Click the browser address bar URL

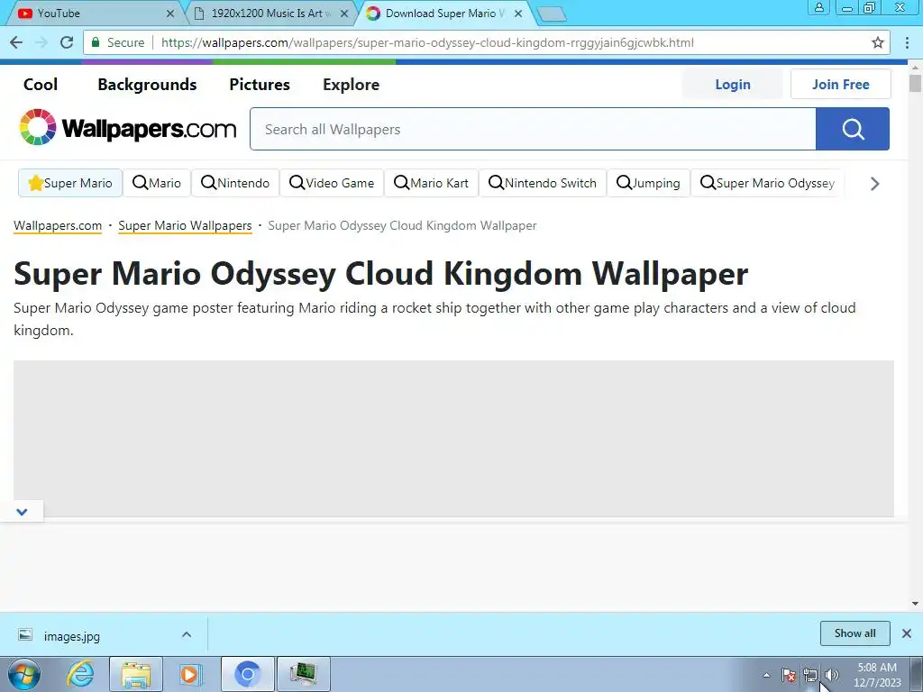tap(427, 42)
